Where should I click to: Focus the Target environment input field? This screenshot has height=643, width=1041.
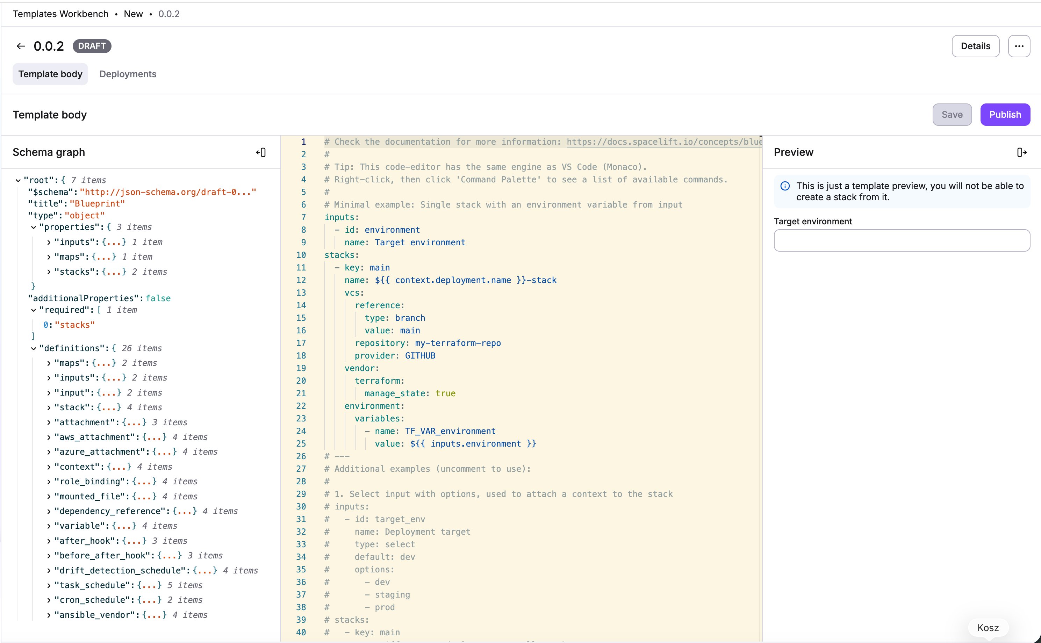click(x=902, y=240)
